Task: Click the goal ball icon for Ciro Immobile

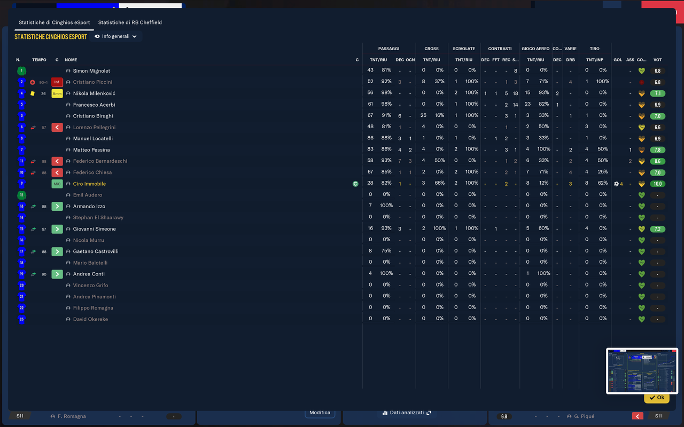Action: point(616,184)
